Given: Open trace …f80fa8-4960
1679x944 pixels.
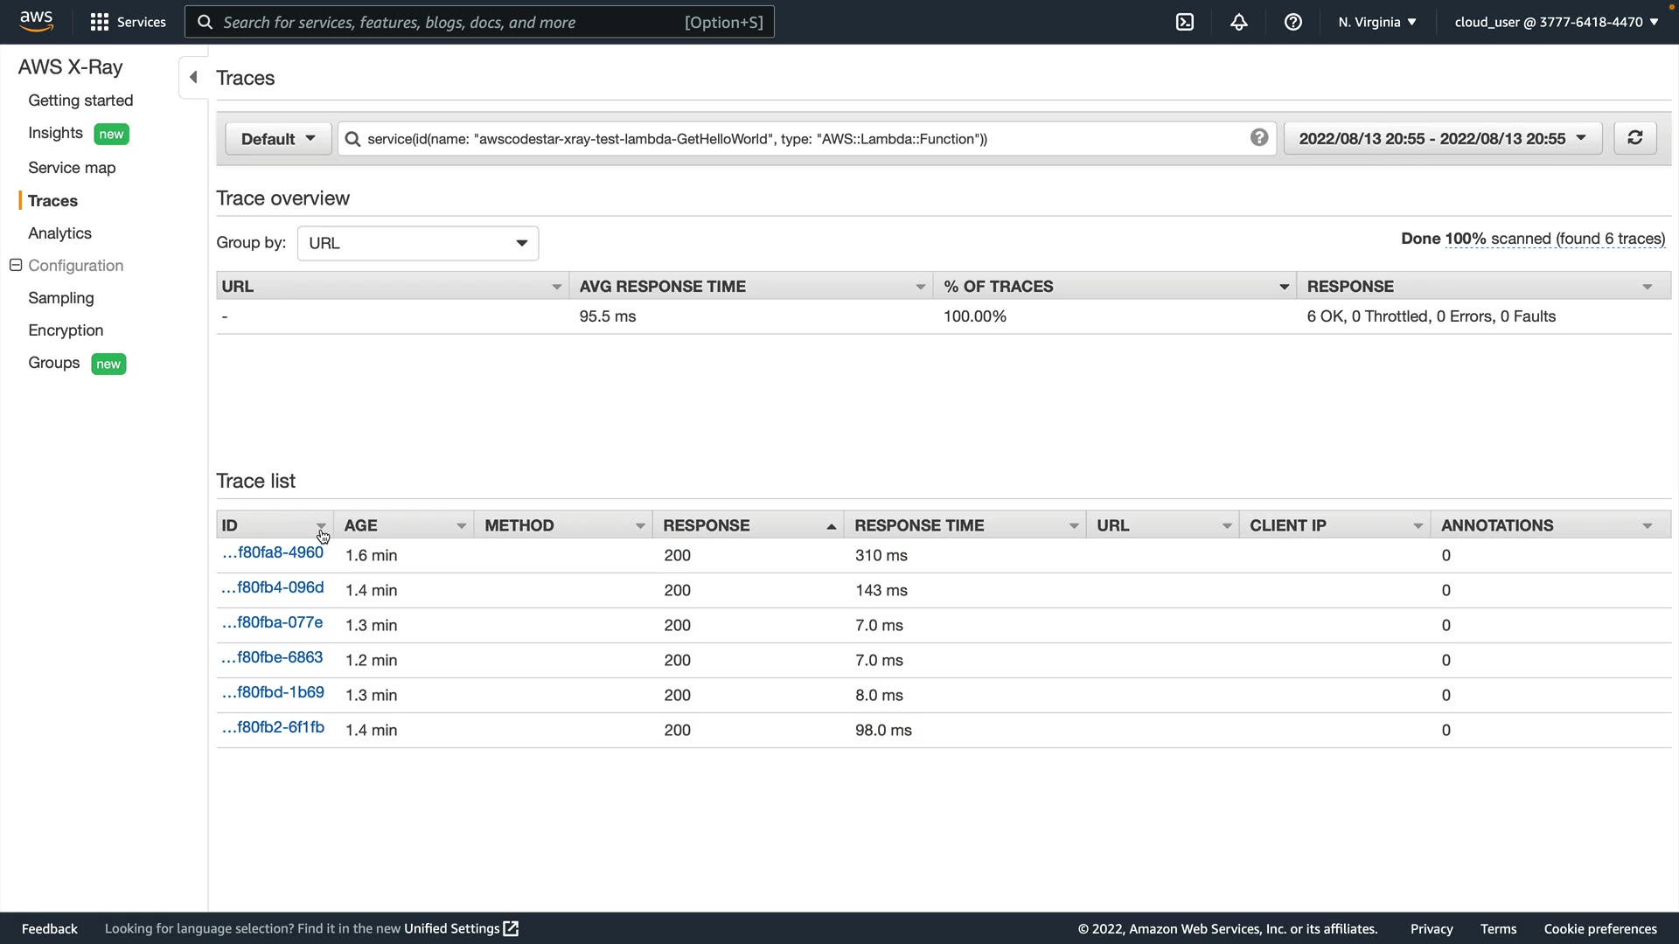Looking at the screenshot, I should [273, 552].
